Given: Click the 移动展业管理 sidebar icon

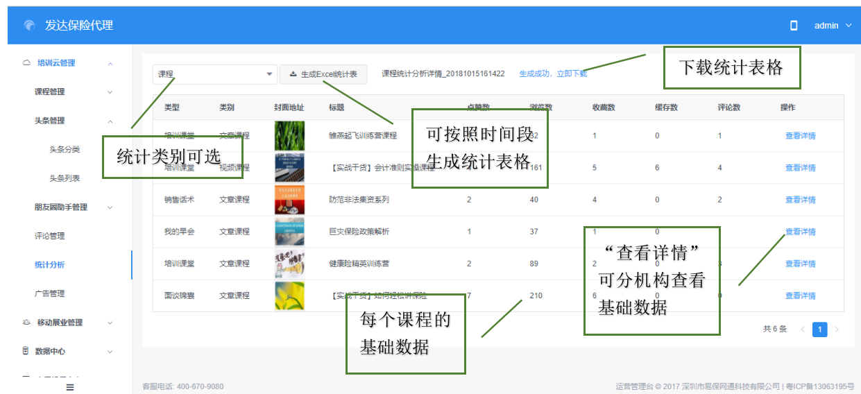Looking at the screenshot, I should pyautogui.click(x=26, y=323).
